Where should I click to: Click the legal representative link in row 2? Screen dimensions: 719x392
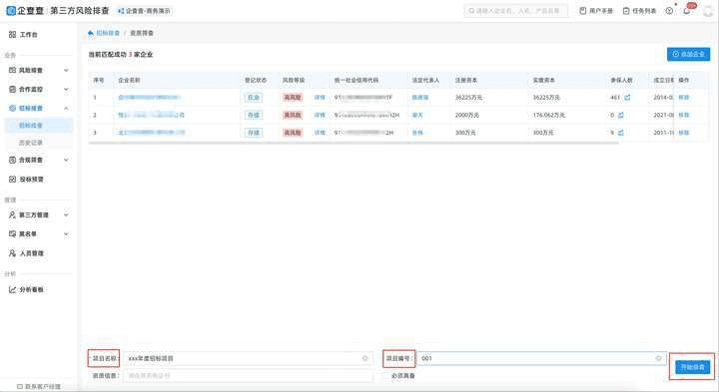417,115
